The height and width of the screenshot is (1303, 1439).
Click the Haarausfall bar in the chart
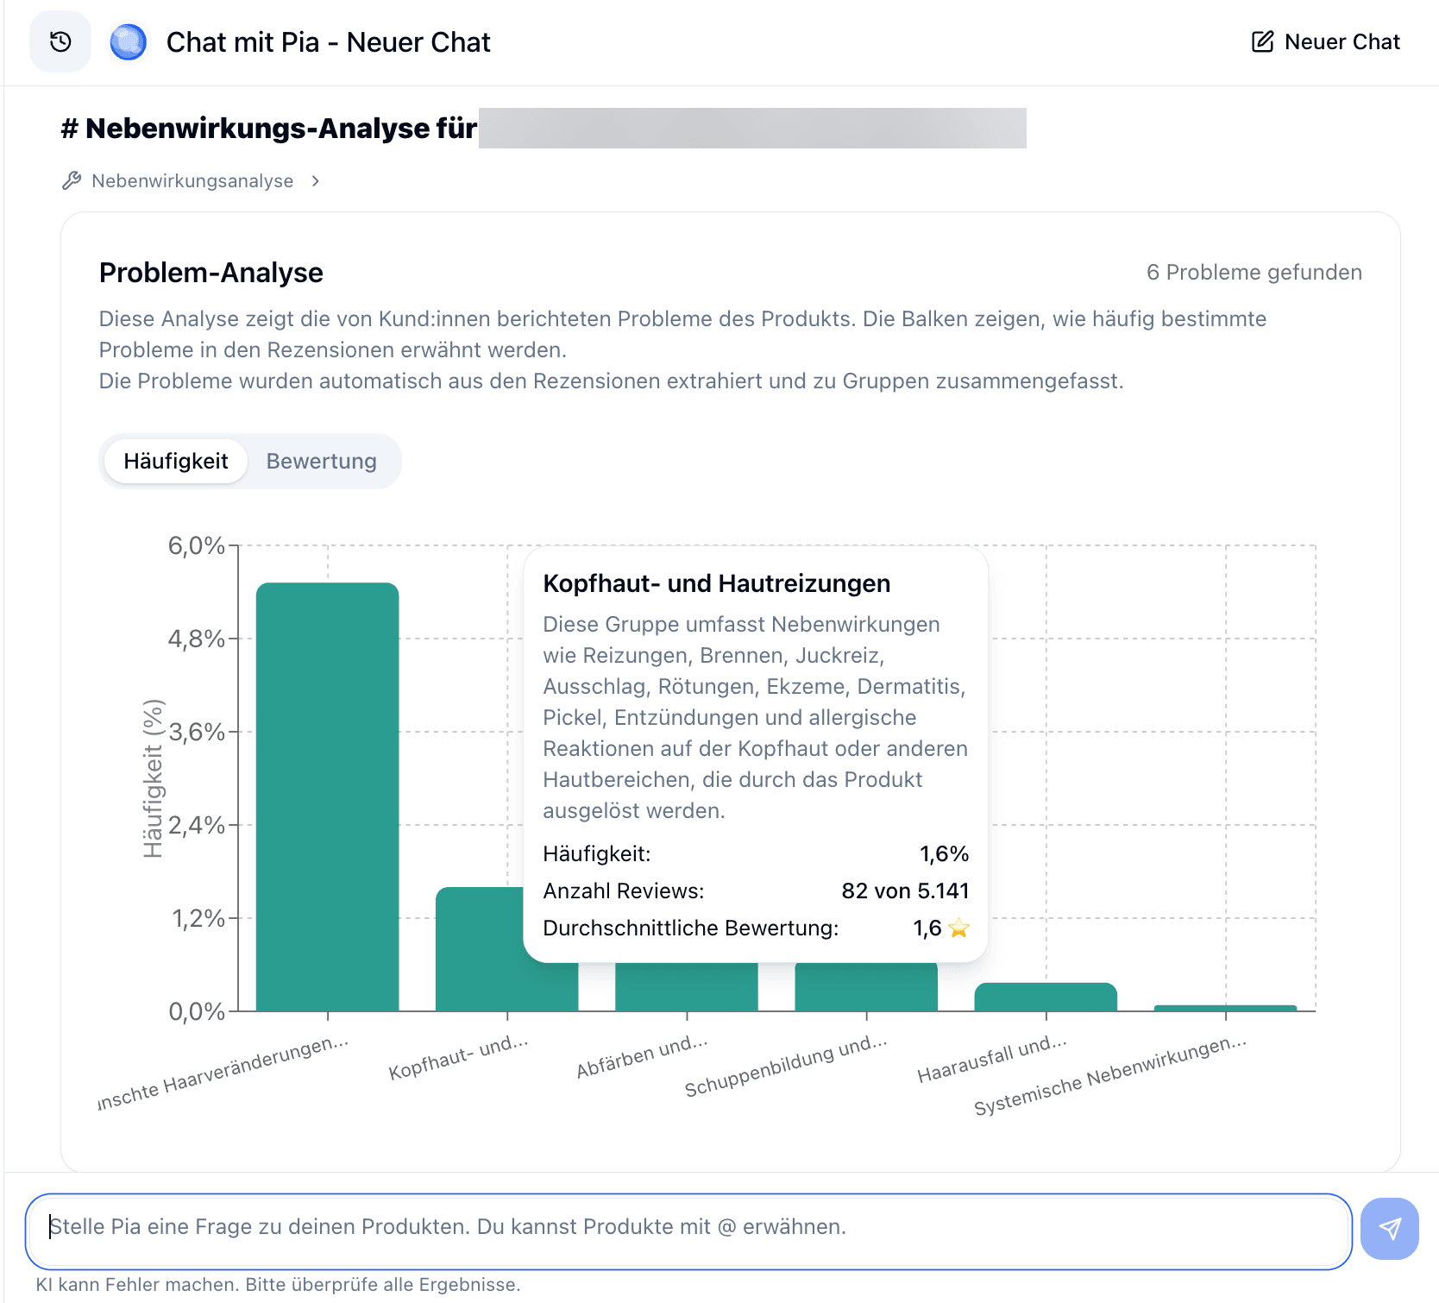pyautogui.click(x=1046, y=997)
